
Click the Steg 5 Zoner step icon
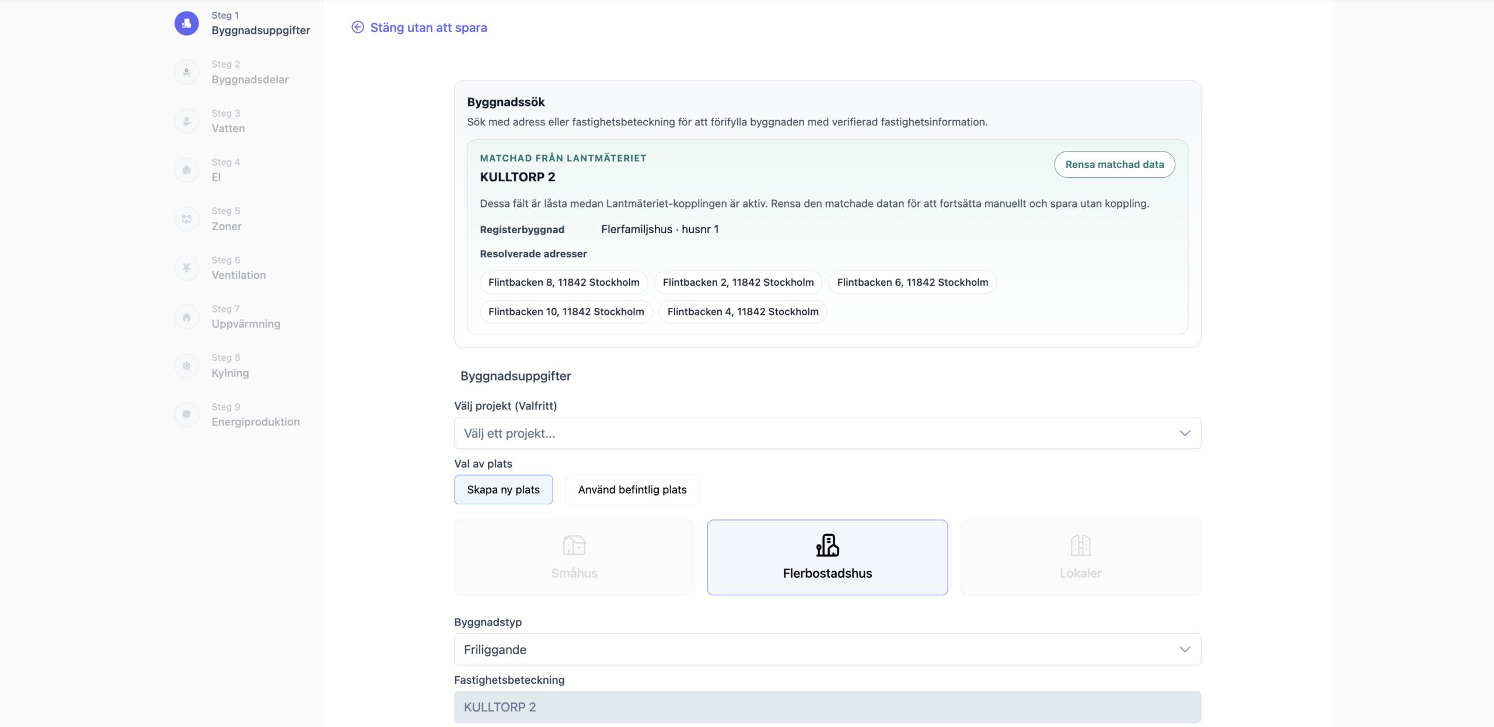coord(187,219)
